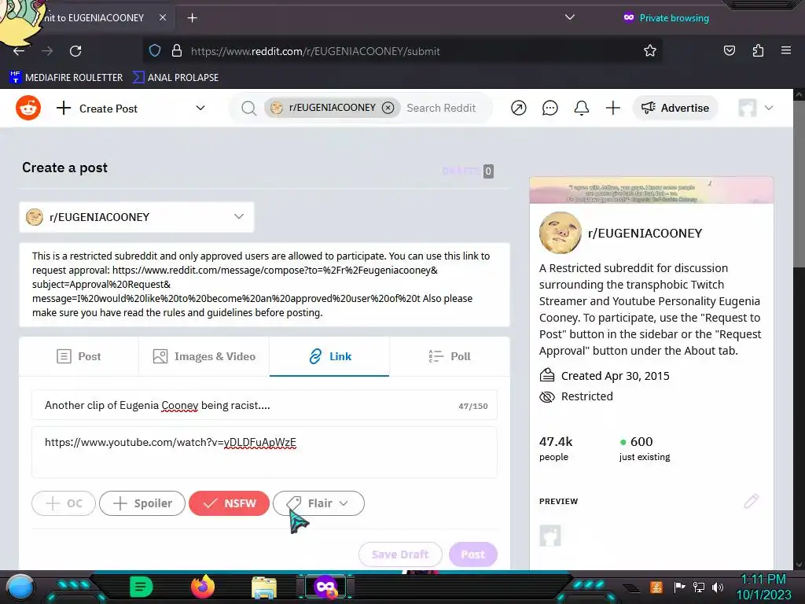Open the Popular arrow icon
Image resolution: width=805 pixels, height=604 pixels.
519,108
